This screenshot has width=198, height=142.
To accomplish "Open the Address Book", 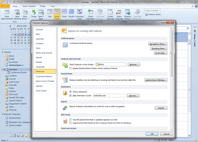I will [x=153, y=15].
